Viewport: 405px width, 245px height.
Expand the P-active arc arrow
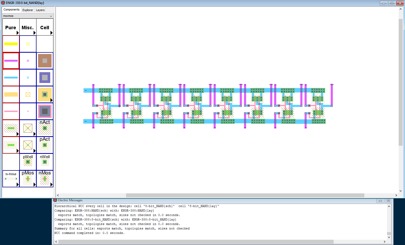coord(18,151)
